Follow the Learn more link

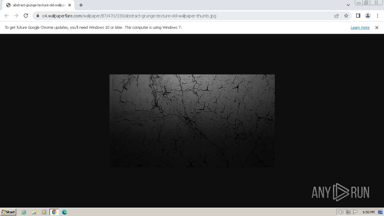click(360, 27)
